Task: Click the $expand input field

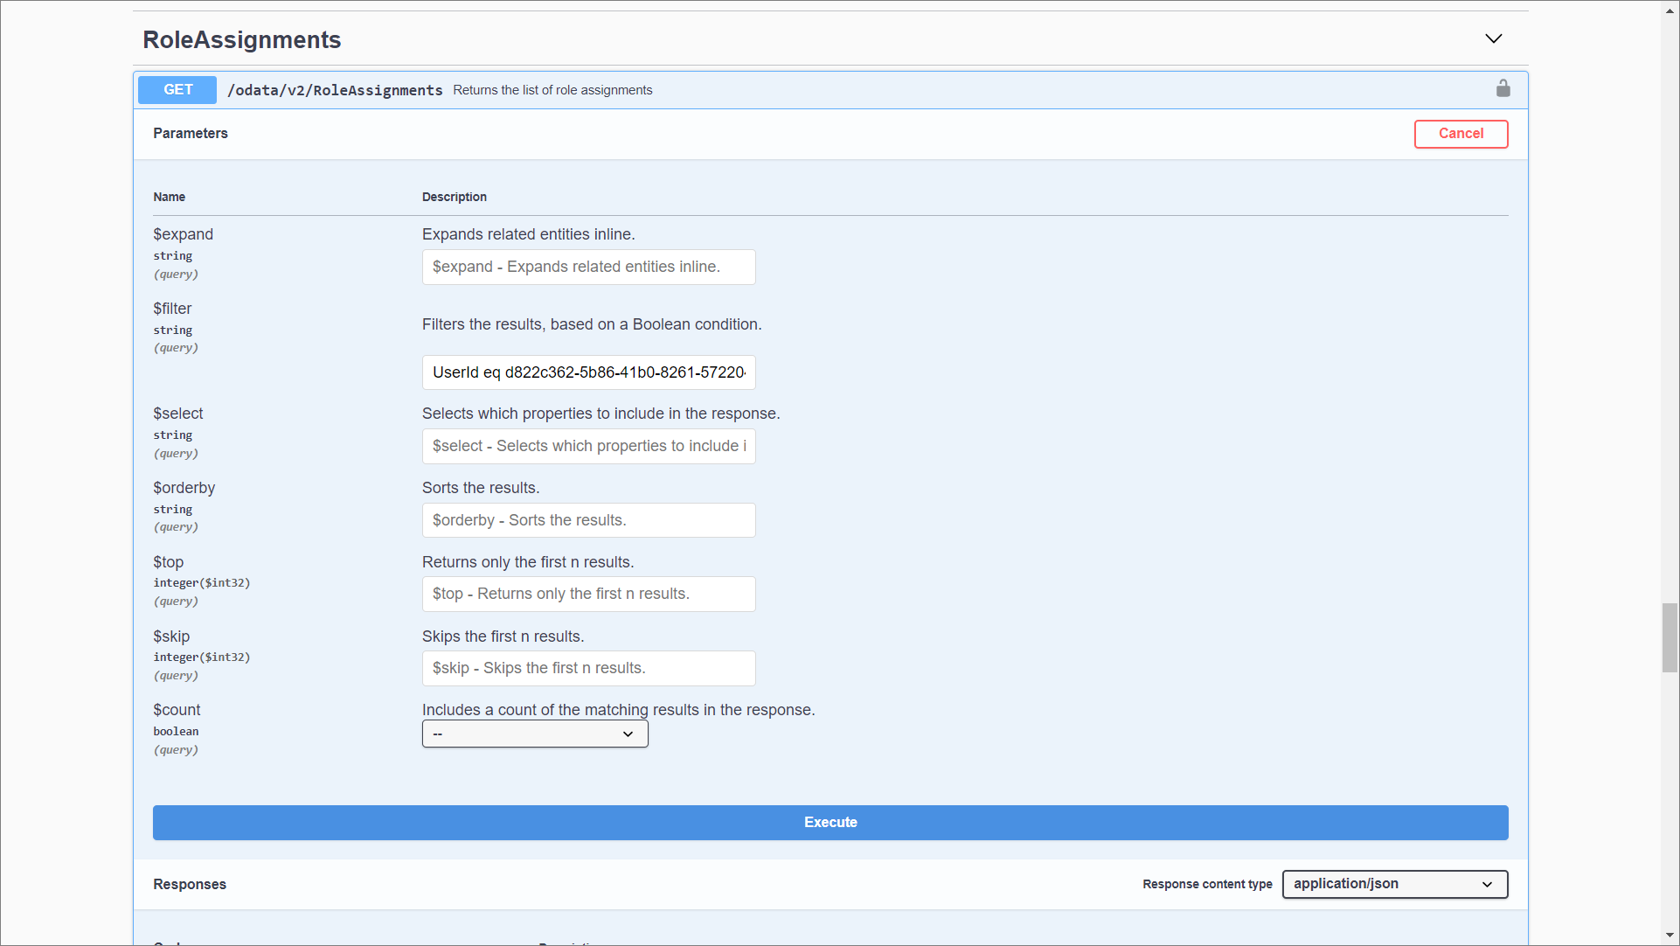Action: (x=588, y=267)
